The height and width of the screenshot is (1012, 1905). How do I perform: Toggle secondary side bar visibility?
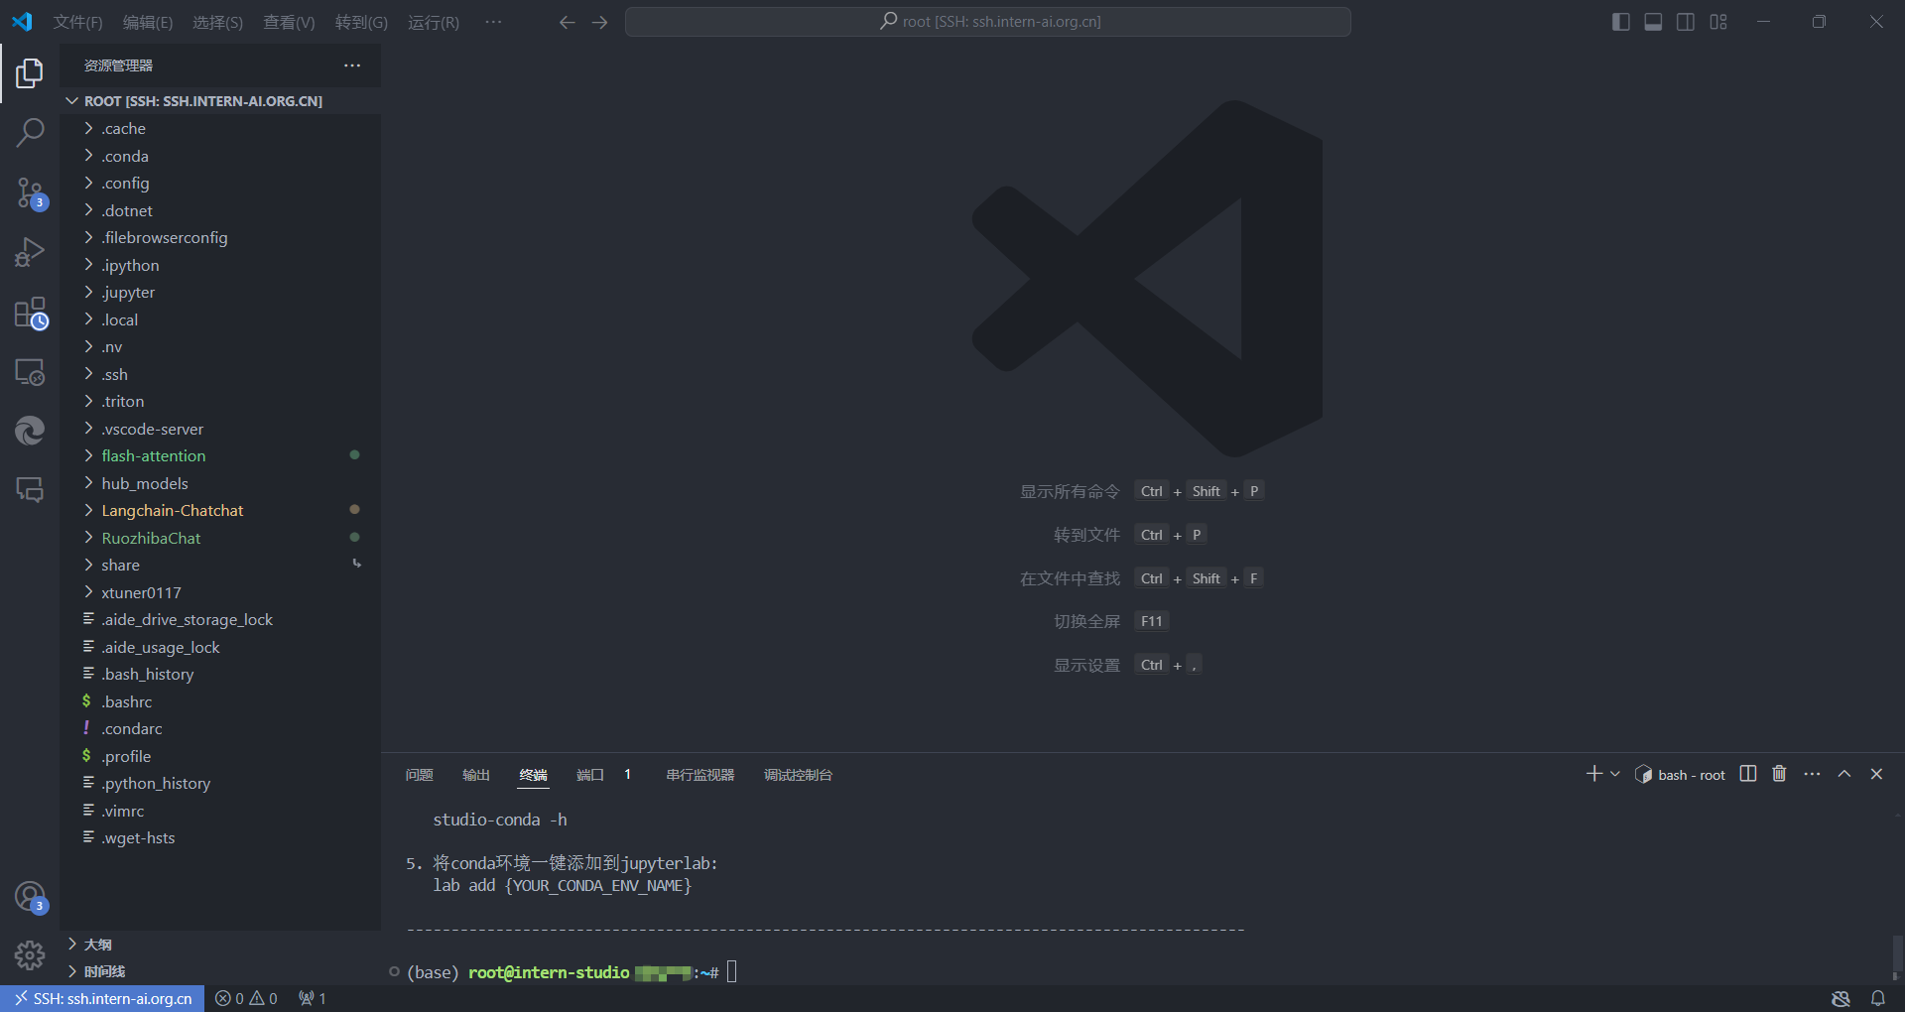(x=1686, y=22)
